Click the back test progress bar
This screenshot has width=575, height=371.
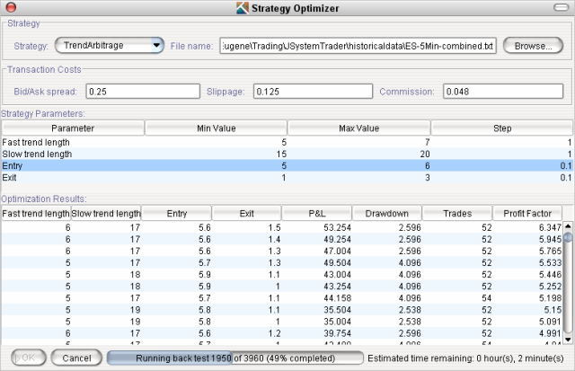click(x=234, y=358)
